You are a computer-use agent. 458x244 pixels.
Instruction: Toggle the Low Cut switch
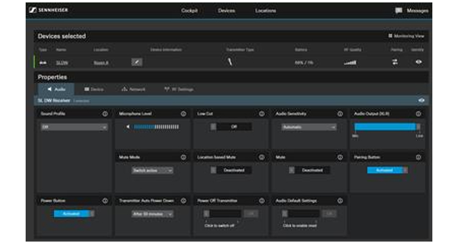point(231,127)
